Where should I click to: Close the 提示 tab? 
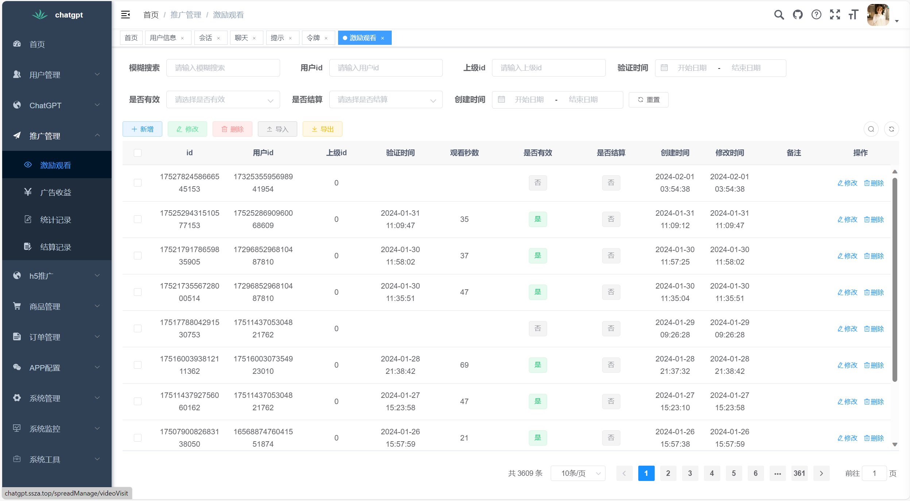290,38
